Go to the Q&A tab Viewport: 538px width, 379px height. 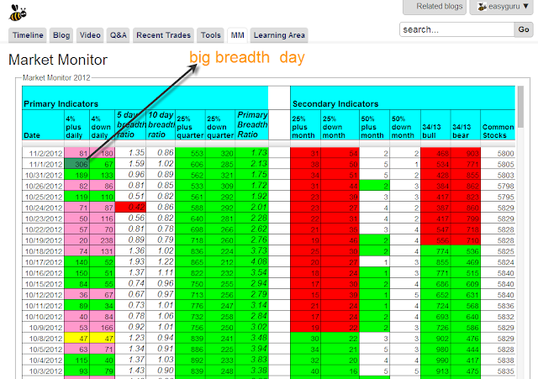tap(118, 35)
